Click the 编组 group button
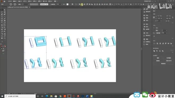The width and height of the screenshot is (175, 98). tap(158, 58)
